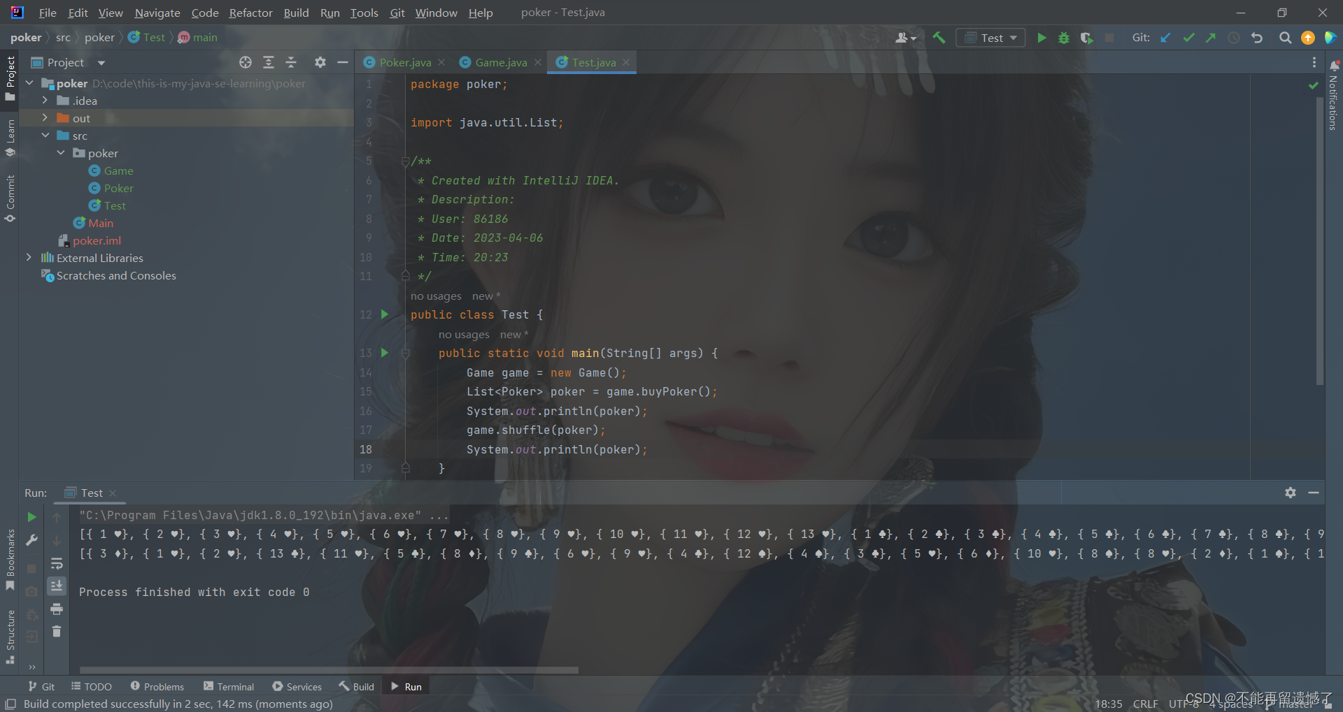1343x712 pixels.
Task: Click the Debug bug icon in the toolbar
Action: (1064, 38)
